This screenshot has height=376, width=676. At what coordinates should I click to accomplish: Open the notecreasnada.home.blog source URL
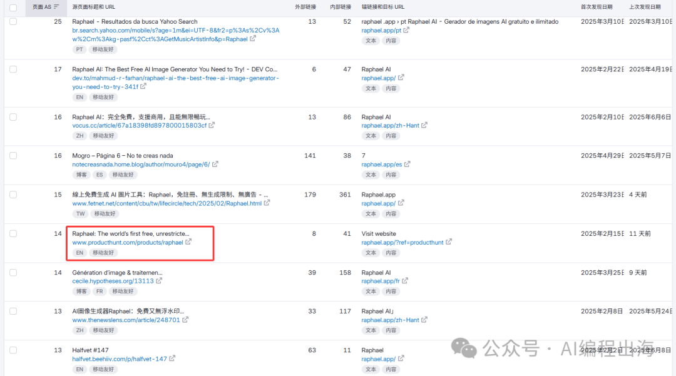click(141, 165)
